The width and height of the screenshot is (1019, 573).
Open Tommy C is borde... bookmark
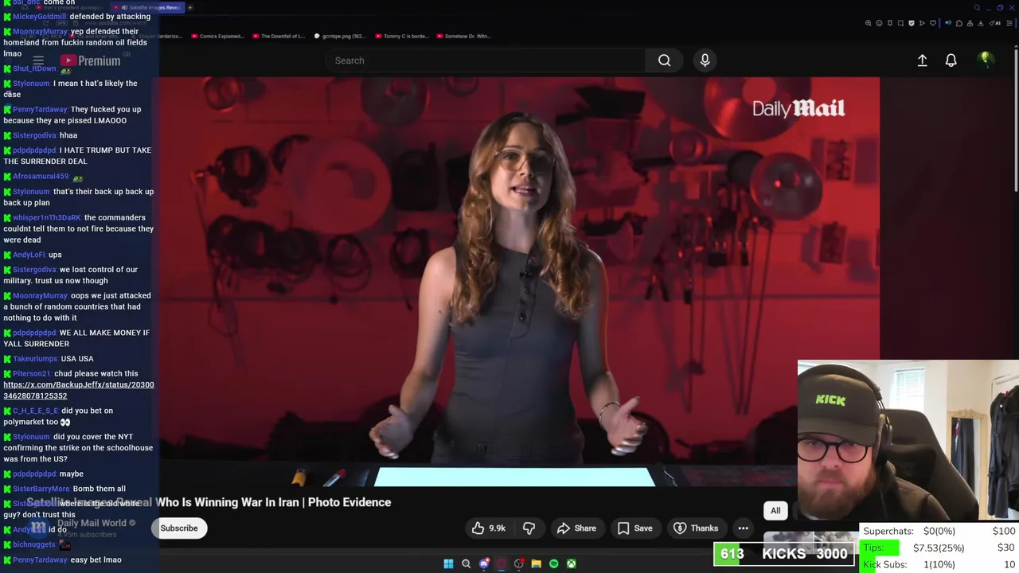[x=401, y=36]
